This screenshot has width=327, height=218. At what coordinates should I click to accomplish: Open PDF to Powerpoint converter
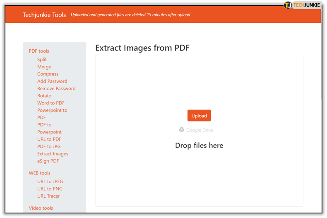pyautogui.click(x=49, y=128)
